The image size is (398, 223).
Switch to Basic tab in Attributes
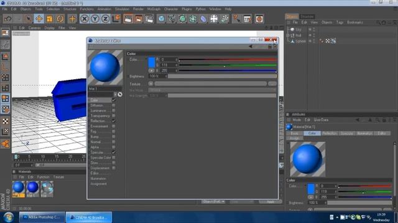coord(295,133)
